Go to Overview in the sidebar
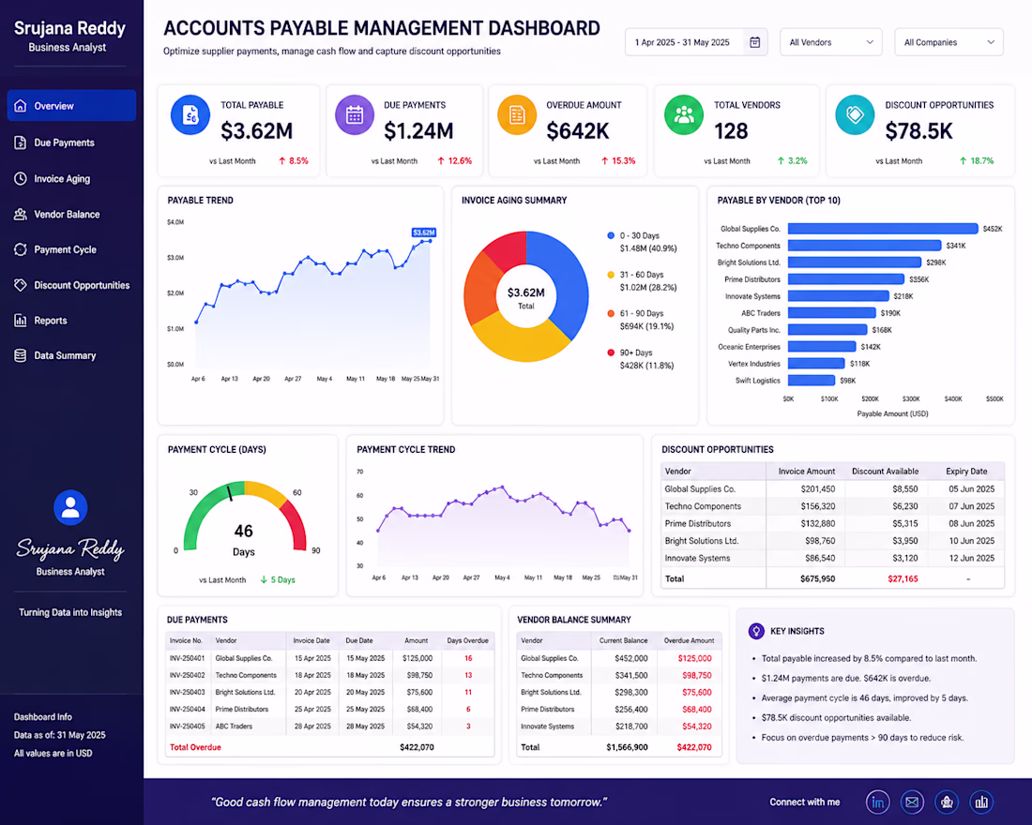This screenshot has width=1032, height=825. point(71,105)
